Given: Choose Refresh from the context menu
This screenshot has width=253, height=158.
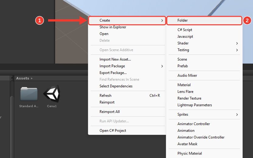Looking at the screenshot, I should pos(127,96).
